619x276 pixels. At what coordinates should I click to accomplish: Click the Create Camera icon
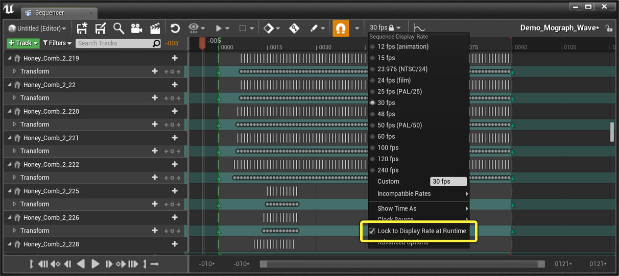(x=136, y=28)
